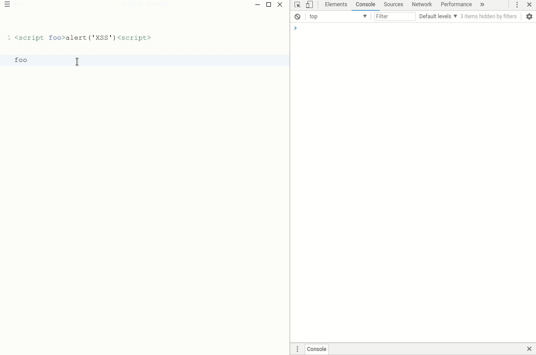
Task: Open the Default levels dropdown
Action: coord(438,16)
